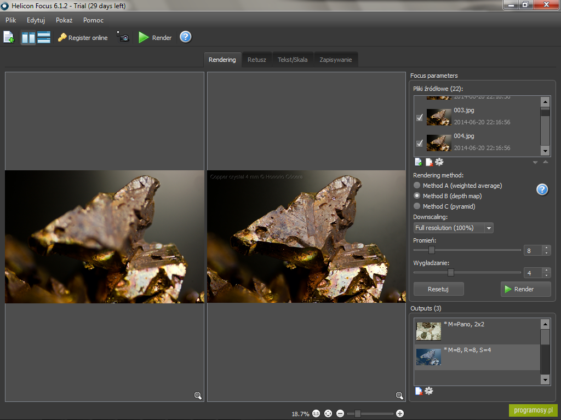The width and height of the screenshot is (561, 420).
Task: Click the Wygładzanie slider handle
Action: click(x=451, y=273)
